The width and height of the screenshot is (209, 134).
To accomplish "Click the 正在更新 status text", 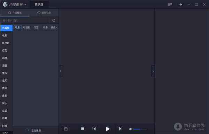I will click(38, 131).
